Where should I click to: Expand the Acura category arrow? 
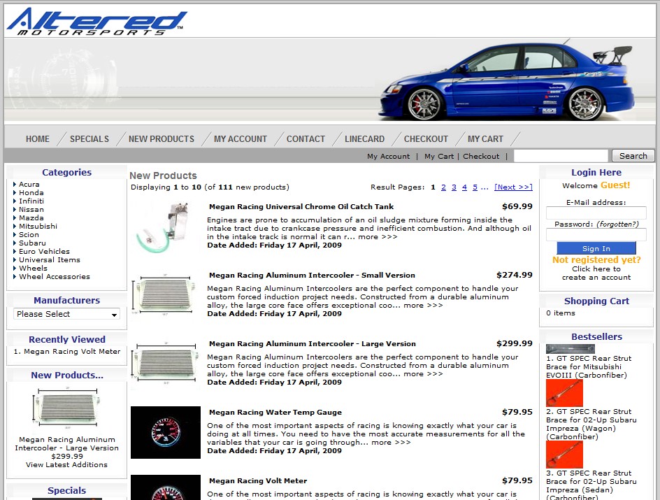click(15, 185)
